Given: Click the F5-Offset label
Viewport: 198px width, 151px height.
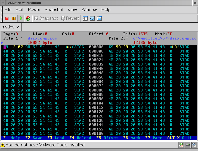Looking at the screenshot, I should [107, 138].
